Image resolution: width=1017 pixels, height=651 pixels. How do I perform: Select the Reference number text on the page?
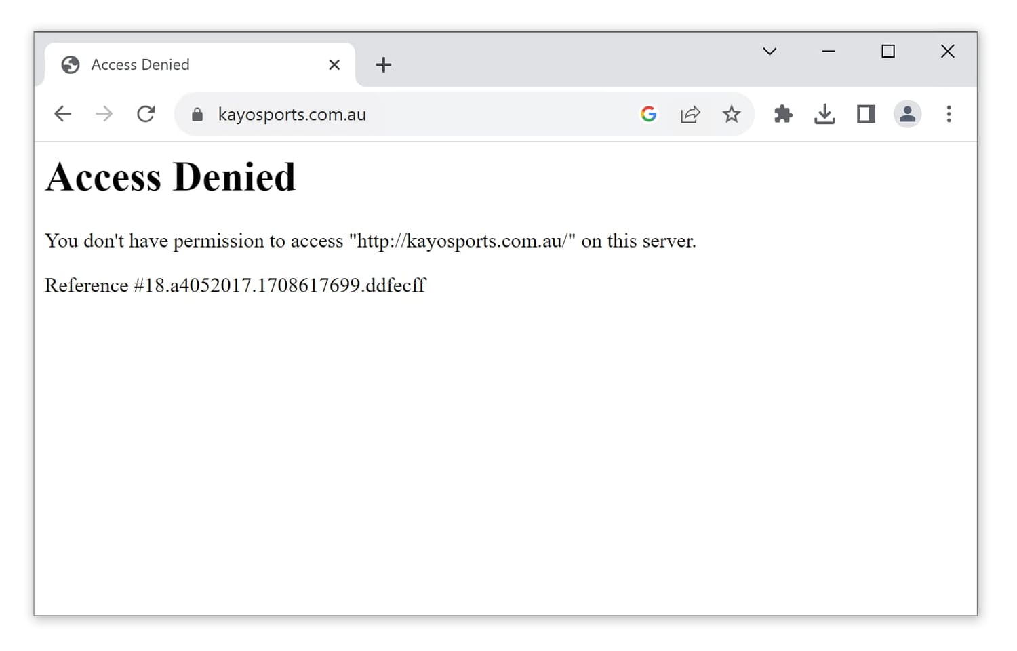pos(235,285)
